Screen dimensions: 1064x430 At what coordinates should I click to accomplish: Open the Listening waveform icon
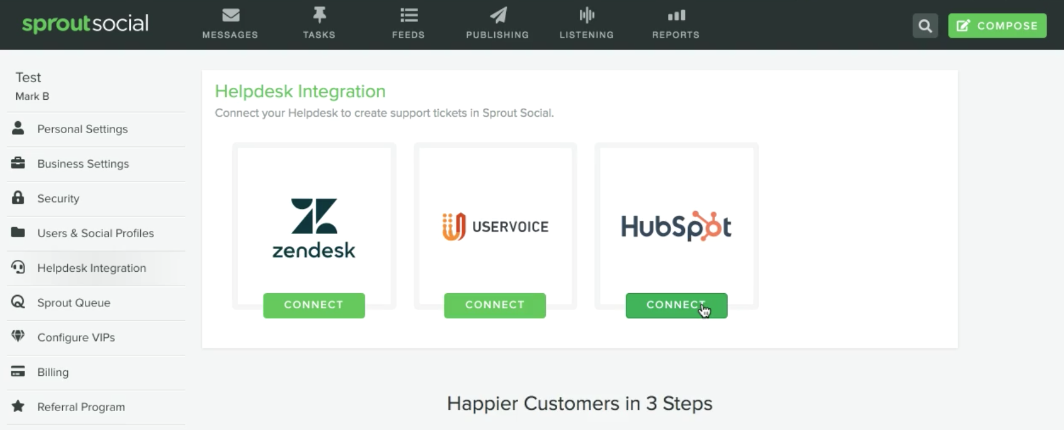click(587, 14)
